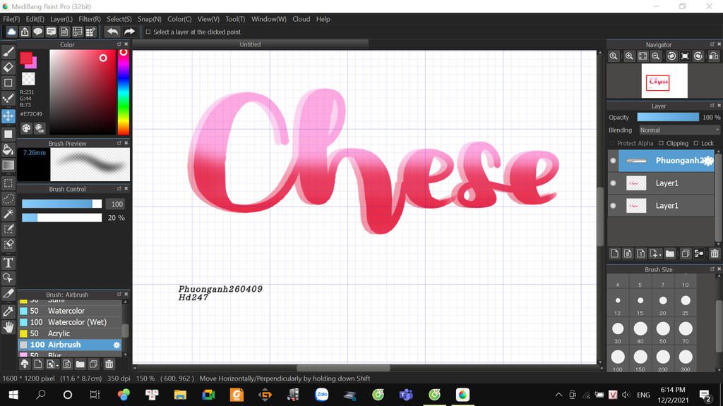Open the Window menu
This screenshot has width=723, height=406.
[x=269, y=19]
